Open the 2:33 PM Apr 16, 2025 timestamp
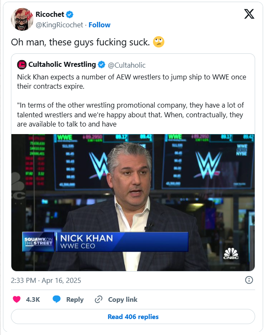The width and height of the screenshot is (269, 335). click(46, 280)
